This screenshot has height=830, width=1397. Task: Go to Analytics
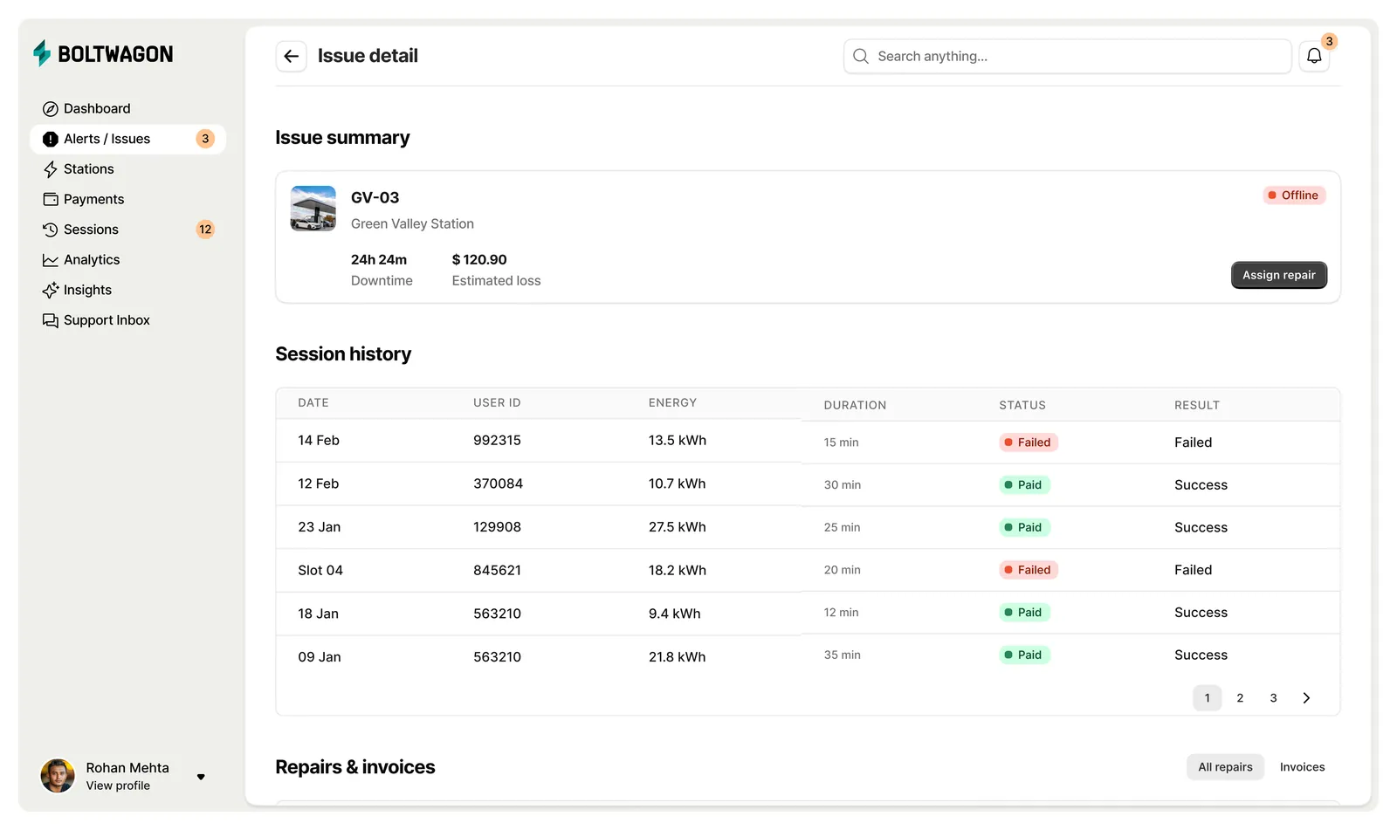coord(127,260)
